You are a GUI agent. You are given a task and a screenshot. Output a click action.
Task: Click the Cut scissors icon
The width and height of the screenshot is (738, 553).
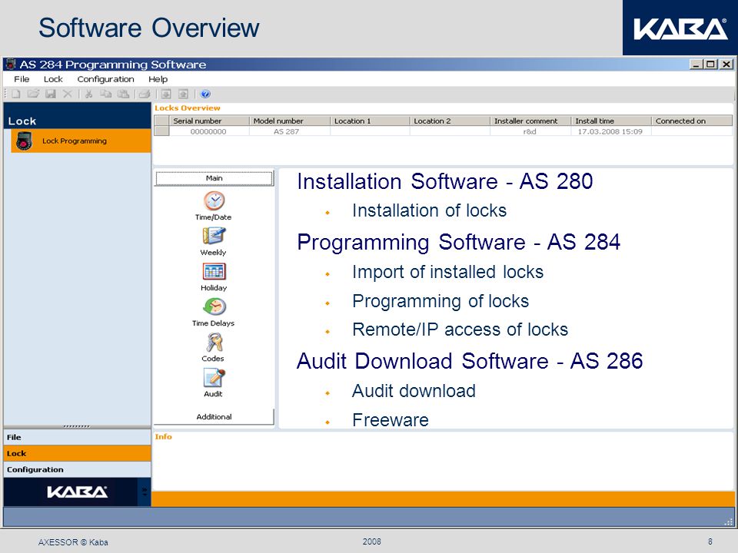click(88, 94)
